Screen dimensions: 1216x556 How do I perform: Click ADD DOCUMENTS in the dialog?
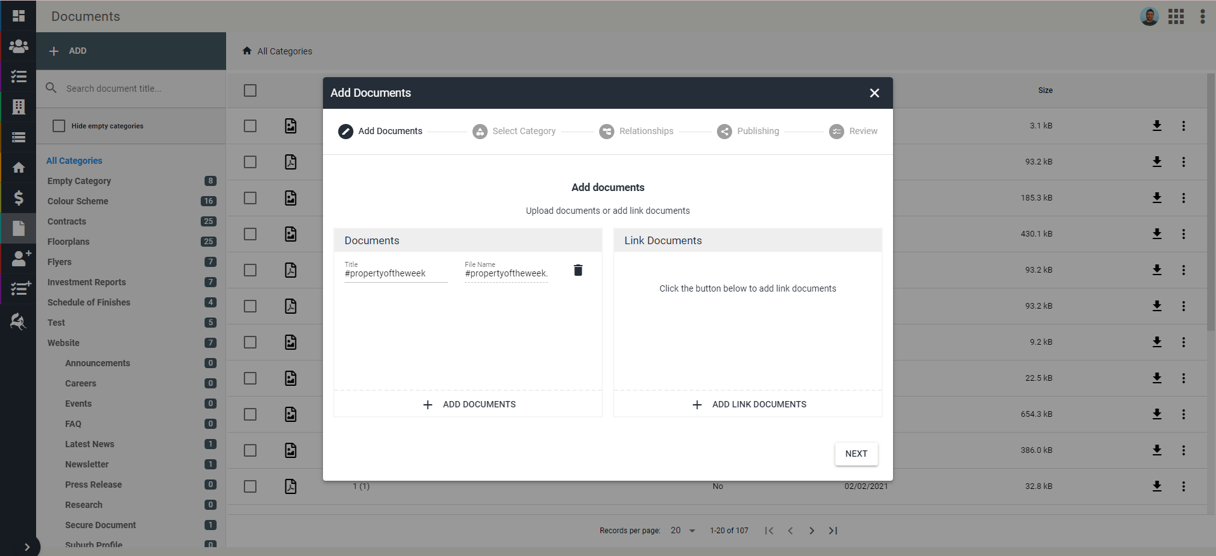[x=468, y=404]
